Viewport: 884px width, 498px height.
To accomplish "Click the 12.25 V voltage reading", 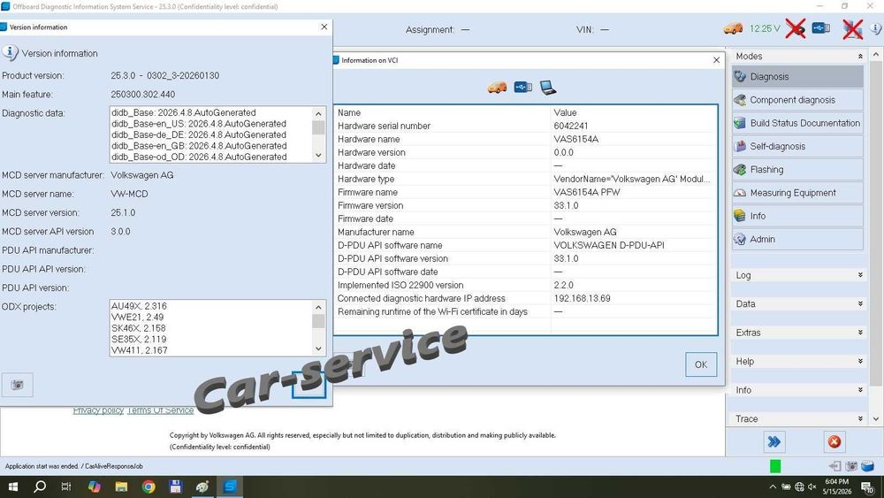I will click(765, 28).
